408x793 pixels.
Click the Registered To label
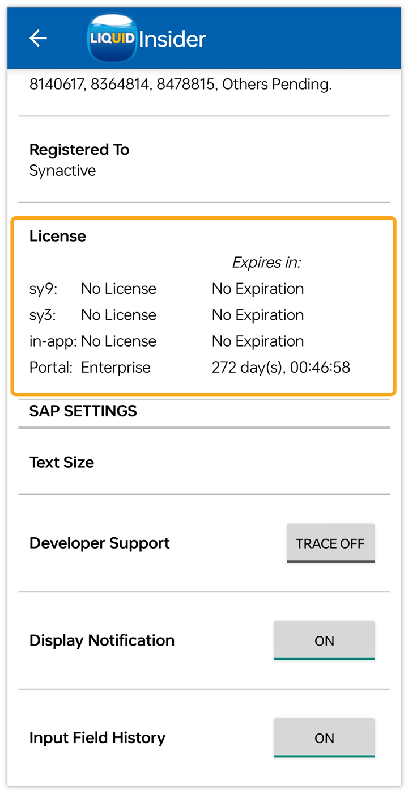(x=79, y=150)
